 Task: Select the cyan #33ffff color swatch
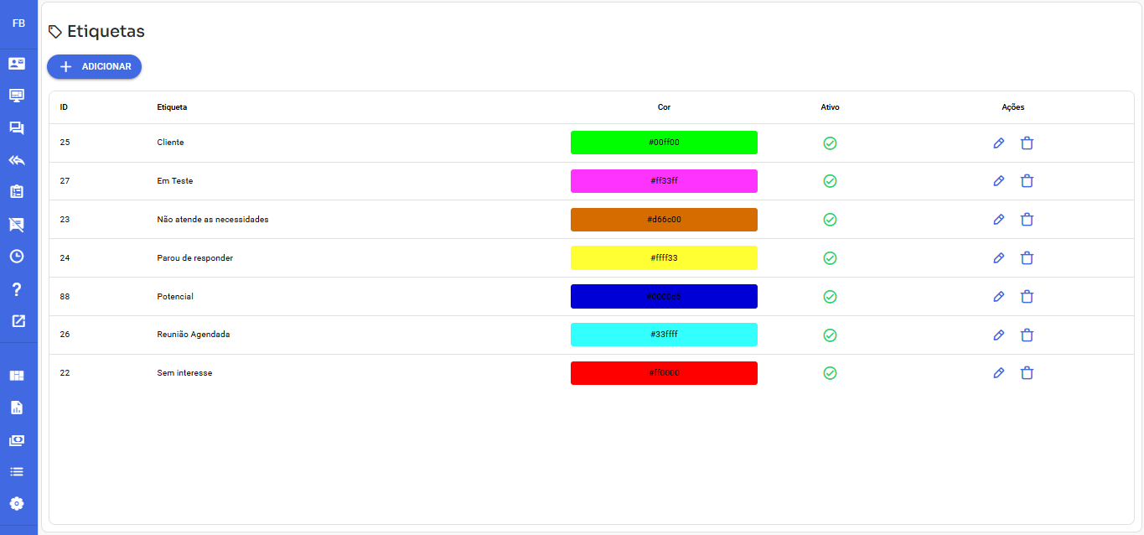664,335
